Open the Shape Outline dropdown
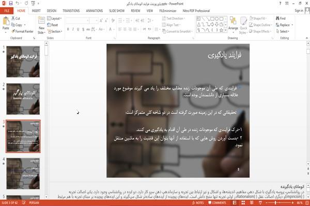 [260, 25]
